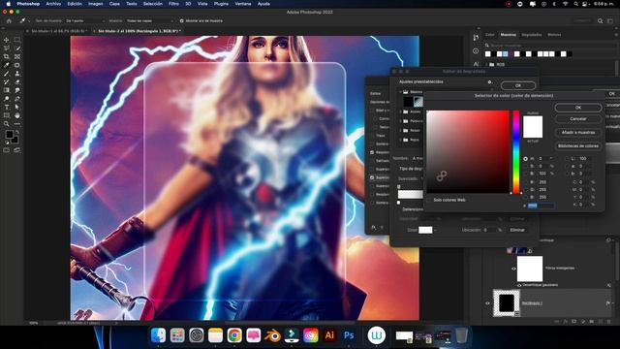Select the Horizontal Type tool
This screenshot has height=349, width=620.
(x=7, y=108)
